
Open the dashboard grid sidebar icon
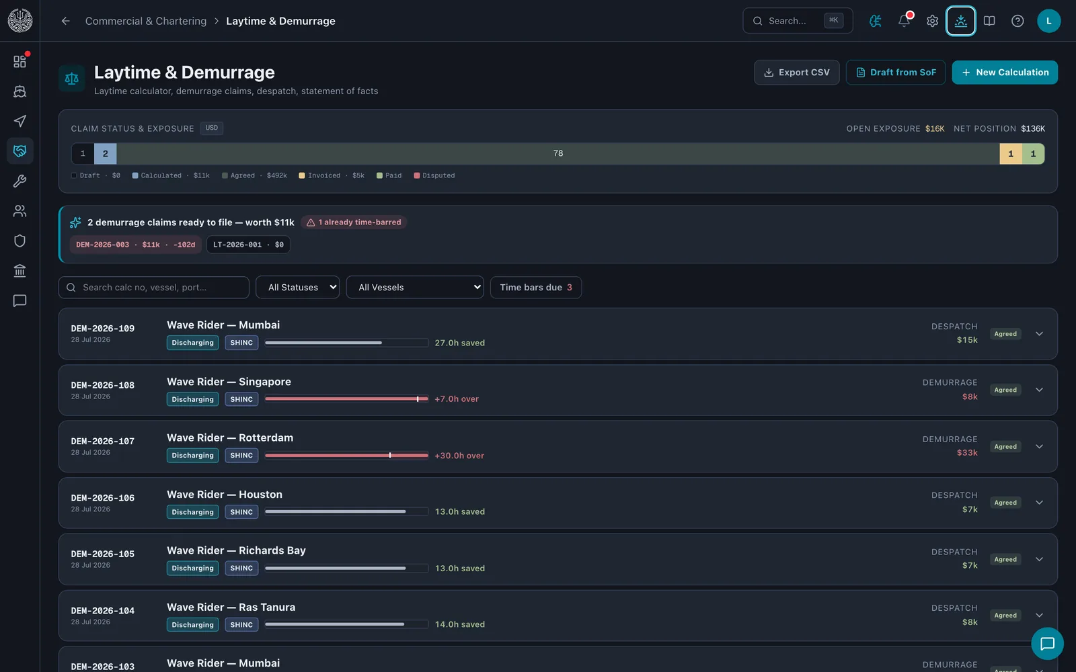20,61
